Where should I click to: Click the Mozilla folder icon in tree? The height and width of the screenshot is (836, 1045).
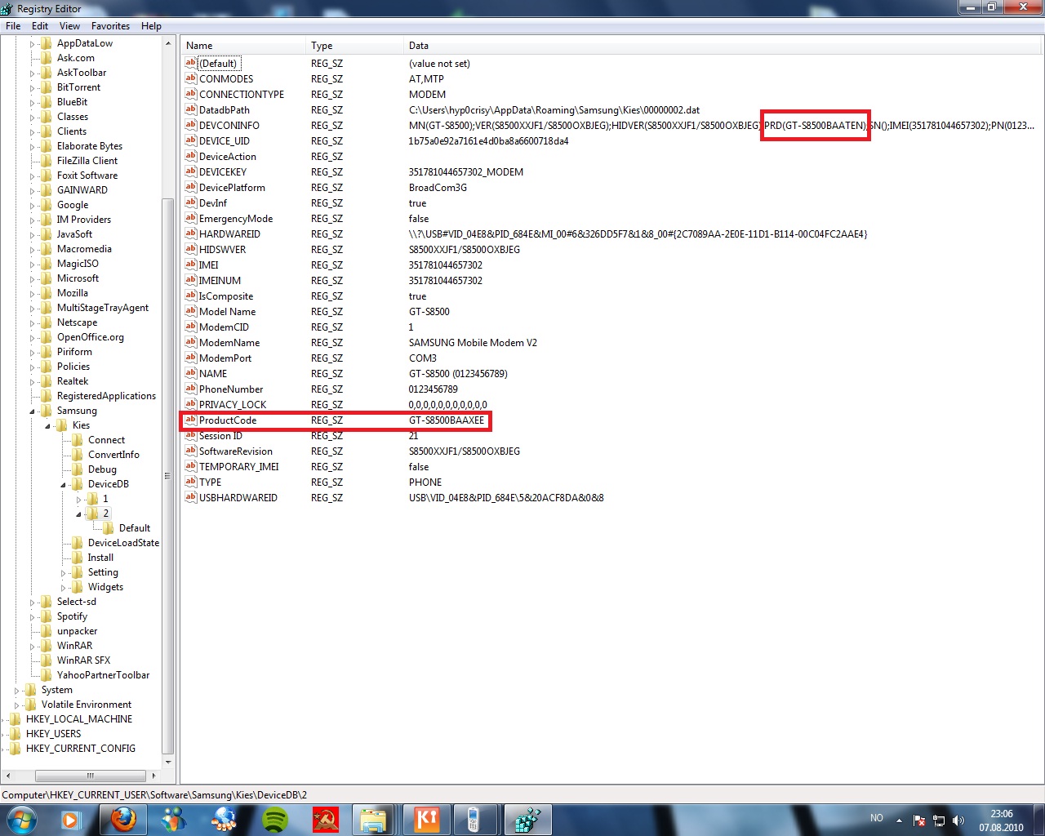point(47,293)
